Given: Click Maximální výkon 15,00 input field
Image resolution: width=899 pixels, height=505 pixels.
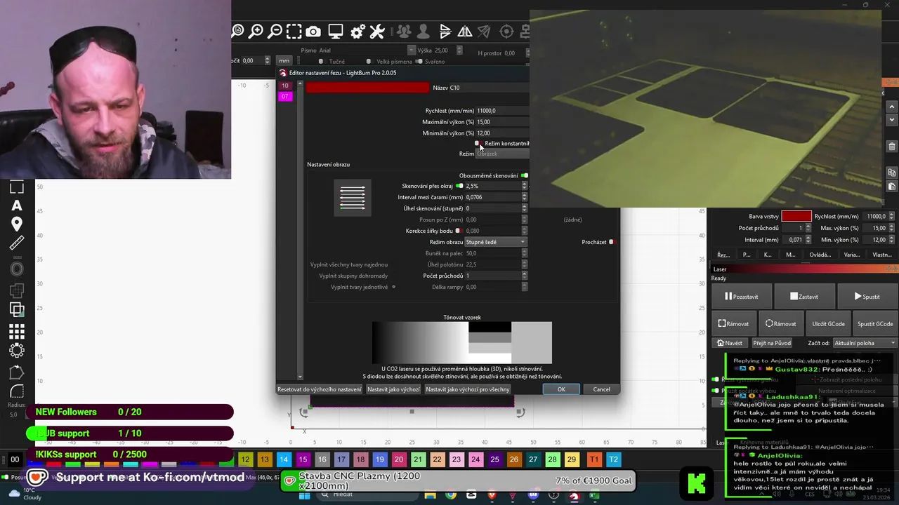Looking at the screenshot, I should 502,122.
